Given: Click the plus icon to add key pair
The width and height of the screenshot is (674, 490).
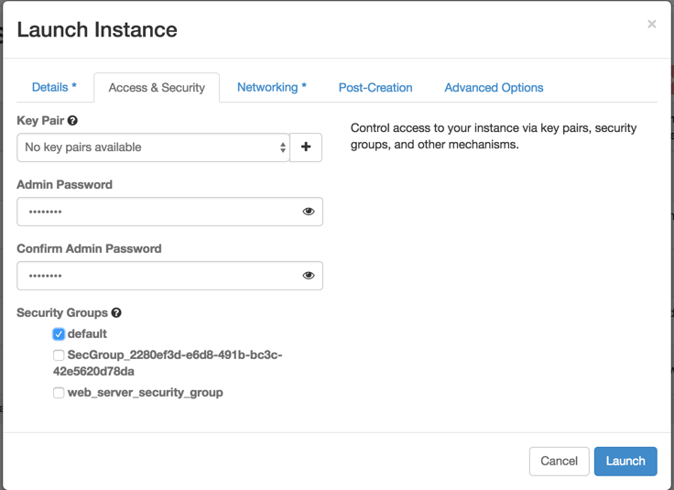Looking at the screenshot, I should click(306, 147).
